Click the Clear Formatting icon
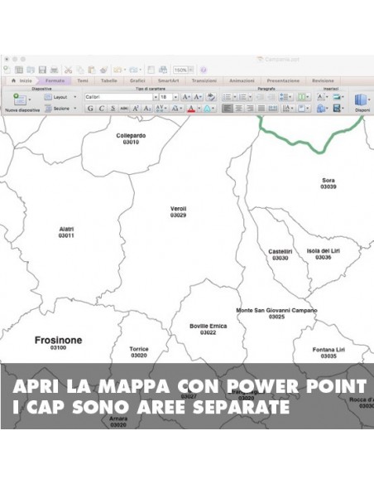Image resolution: width=374 pixels, height=484 pixels. pyautogui.click(x=211, y=97)
